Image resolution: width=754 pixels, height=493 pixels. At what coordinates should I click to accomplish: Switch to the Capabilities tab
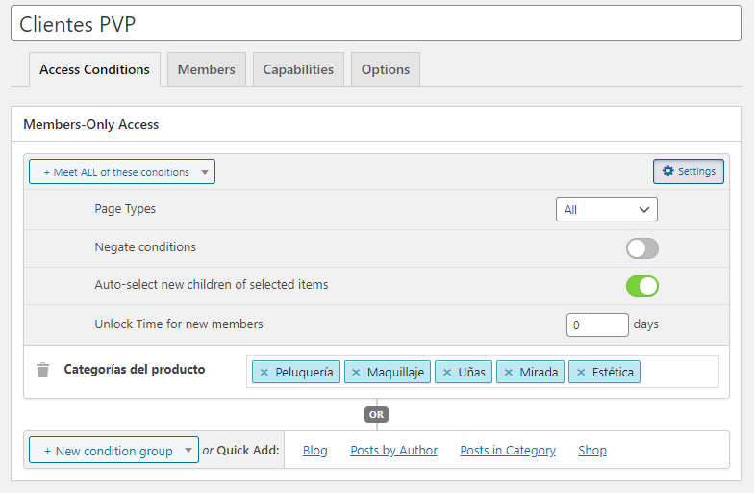pyautogui.click(x=298, y=69)
